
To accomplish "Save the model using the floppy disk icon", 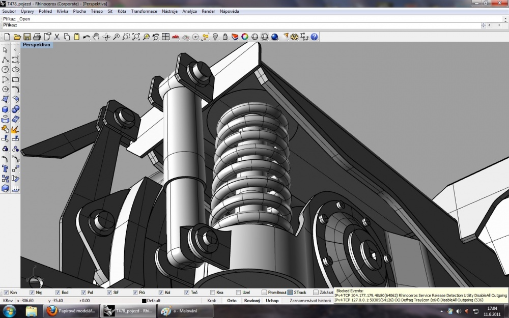I will pyautogui.click(x=27, y=37).
